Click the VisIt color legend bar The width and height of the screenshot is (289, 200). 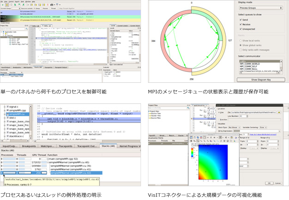[x=192, y=152]
